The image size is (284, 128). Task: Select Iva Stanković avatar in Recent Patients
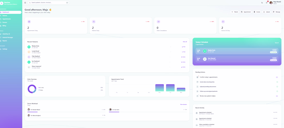(29, 62)
